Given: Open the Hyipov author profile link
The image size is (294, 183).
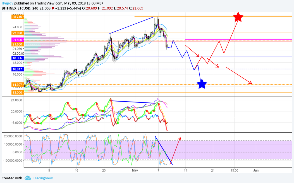Looking at the screenshot, I should 8,3.
